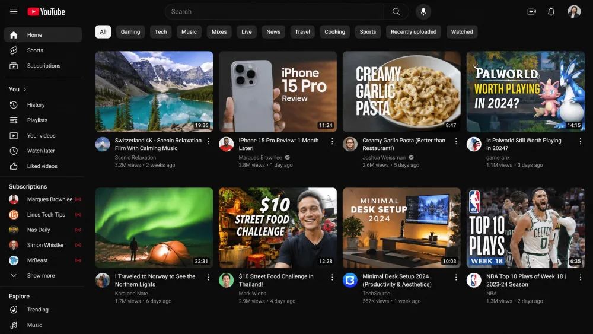Select the Gaming filter chip

(x=130, y=32)
